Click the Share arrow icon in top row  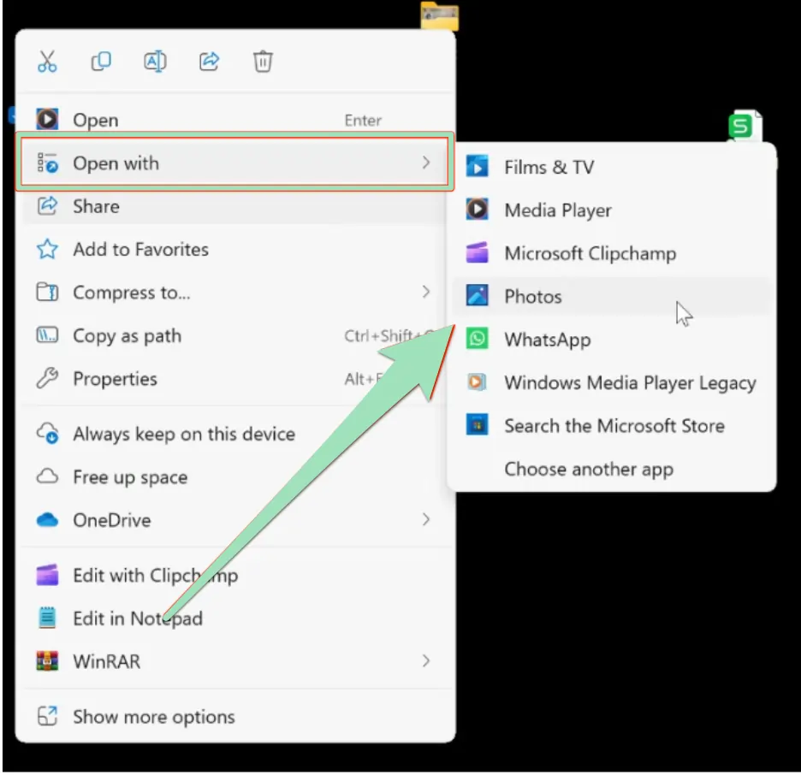tap(209, 62)
